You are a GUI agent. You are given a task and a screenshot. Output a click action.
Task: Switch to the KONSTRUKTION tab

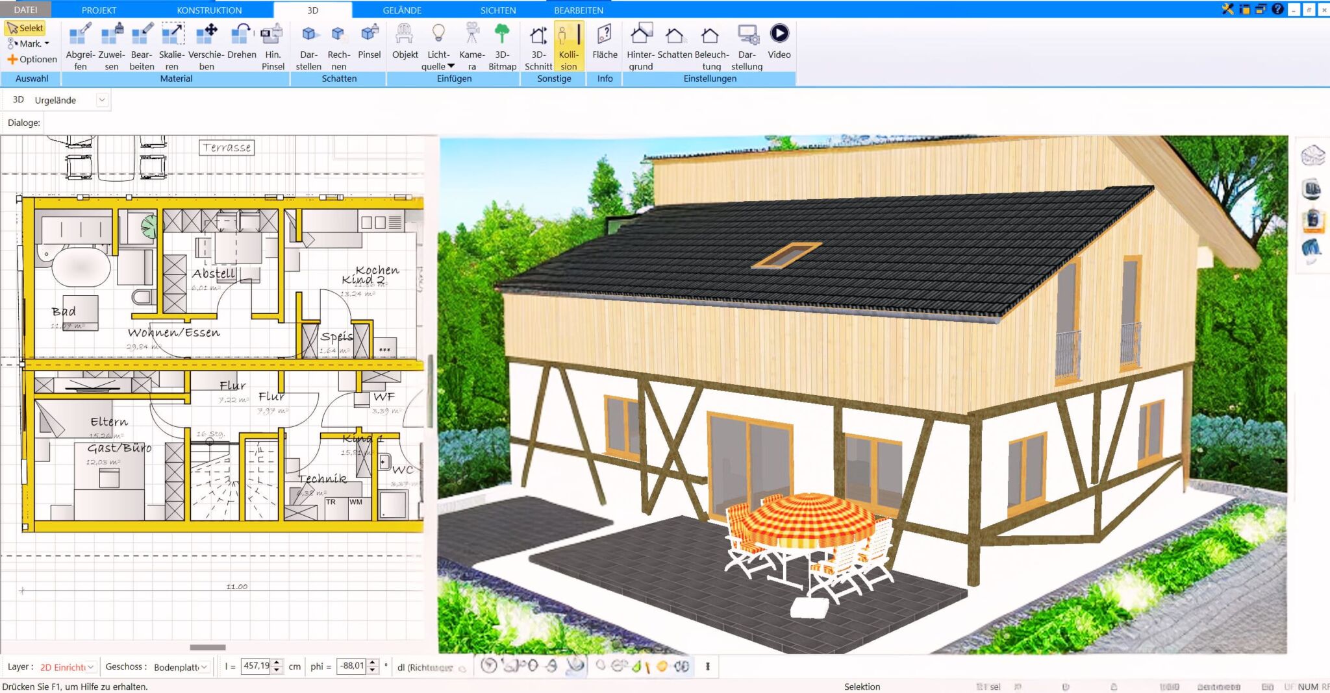(x=209, y=10)
